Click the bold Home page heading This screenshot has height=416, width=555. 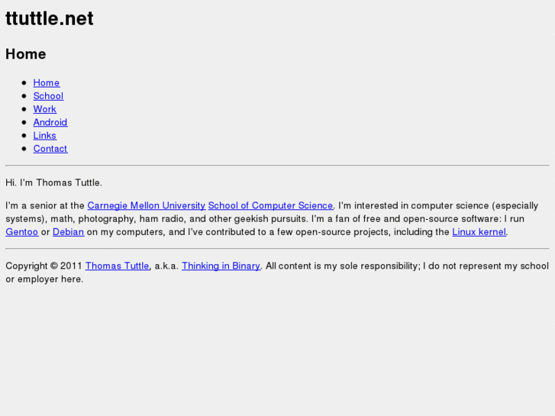point(26,54)
